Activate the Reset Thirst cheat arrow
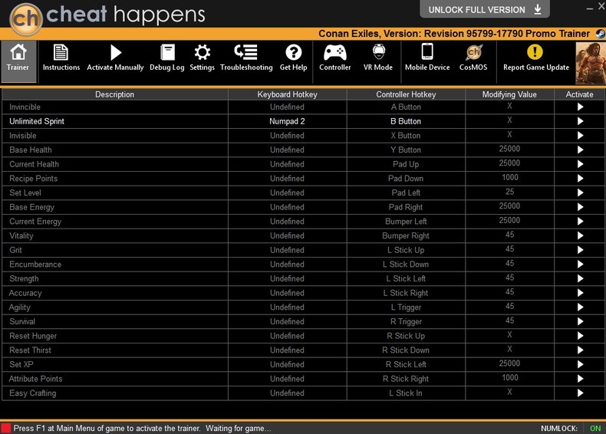 [580, 350]
